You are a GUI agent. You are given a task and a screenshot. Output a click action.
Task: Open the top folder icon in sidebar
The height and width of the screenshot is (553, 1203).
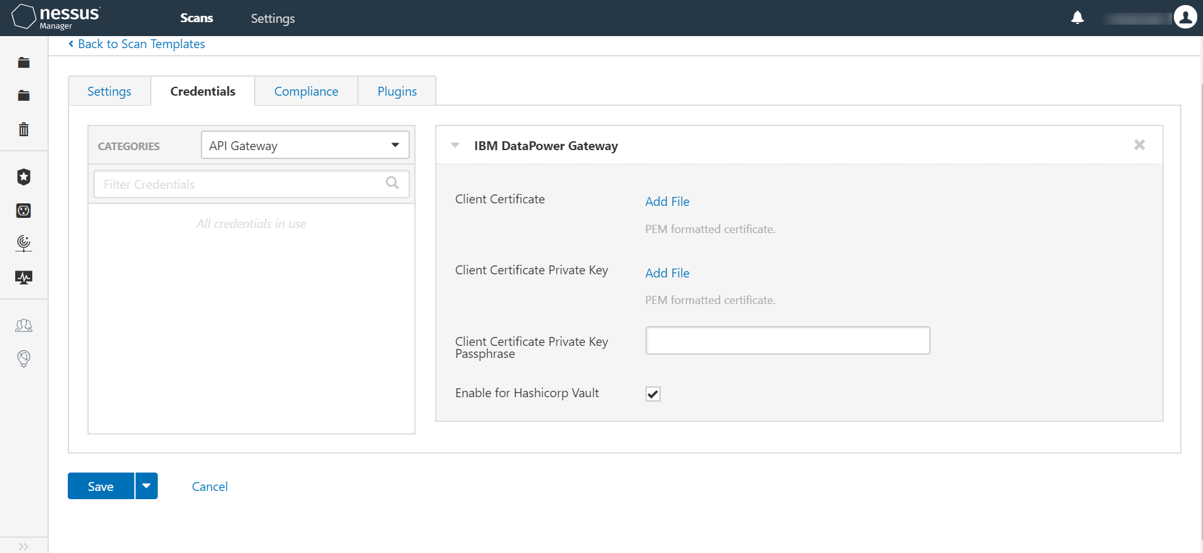point(24,63)
